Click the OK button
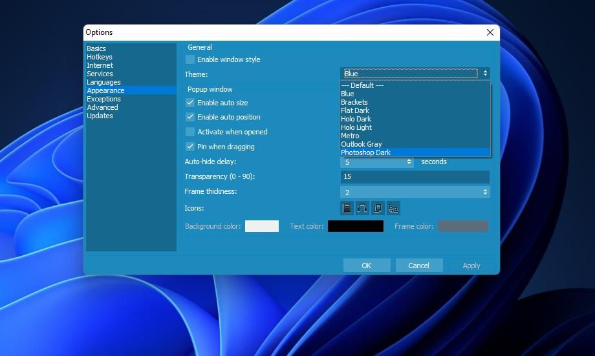The height and width of the screenshot is (356, 595). click(x=367, y=266)
